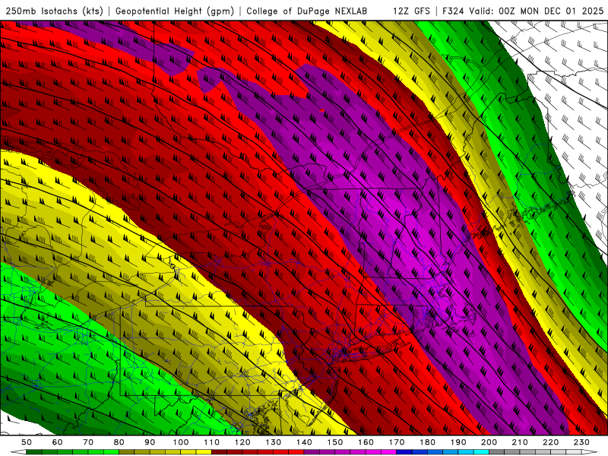Image resolution: width=608 pixels, height=456 pixels.
Task: Click the legend value "120"
Action: (242, 442)
